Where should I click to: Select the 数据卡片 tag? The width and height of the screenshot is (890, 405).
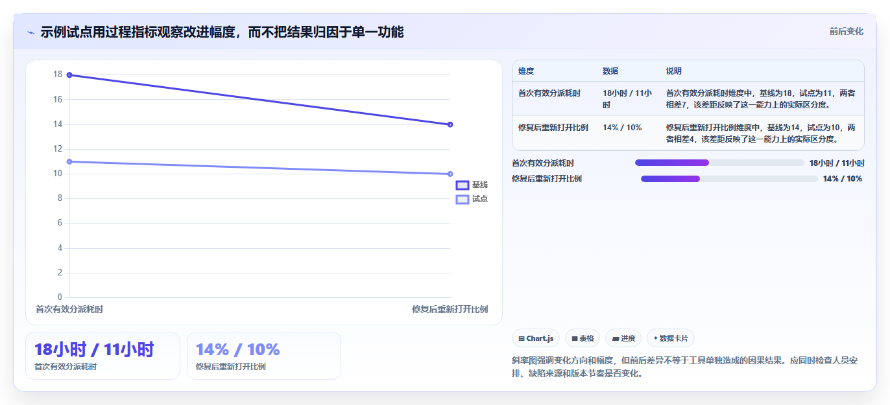point(671,338)
